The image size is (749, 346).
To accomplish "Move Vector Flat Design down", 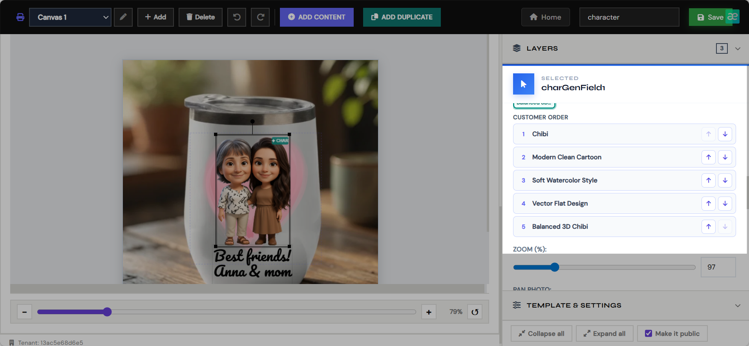I will point(725,204).
